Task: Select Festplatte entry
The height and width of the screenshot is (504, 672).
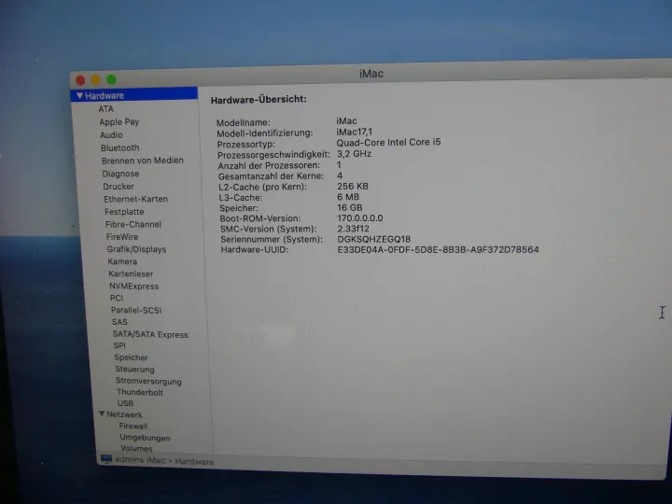Action: (x=124, y=212)
